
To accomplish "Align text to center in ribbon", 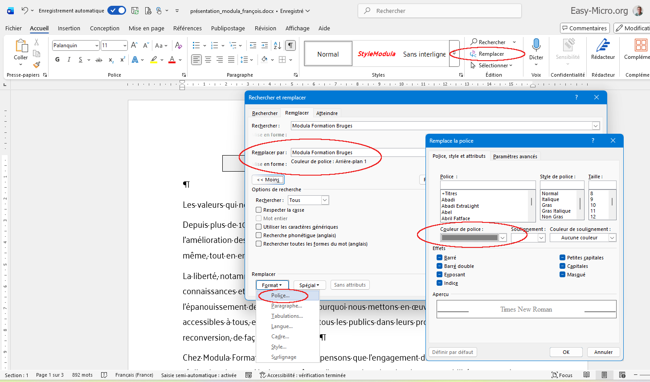I will point(208,60).
